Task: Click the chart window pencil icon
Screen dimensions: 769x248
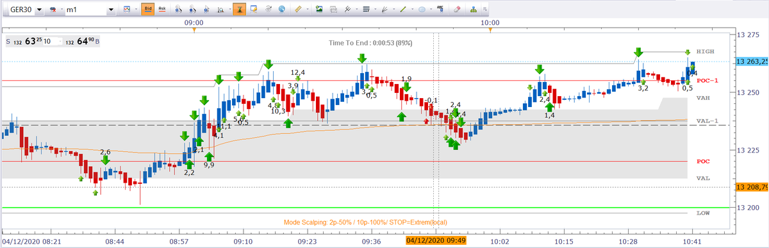Action: pyautogui.click(x=254, y=10)
